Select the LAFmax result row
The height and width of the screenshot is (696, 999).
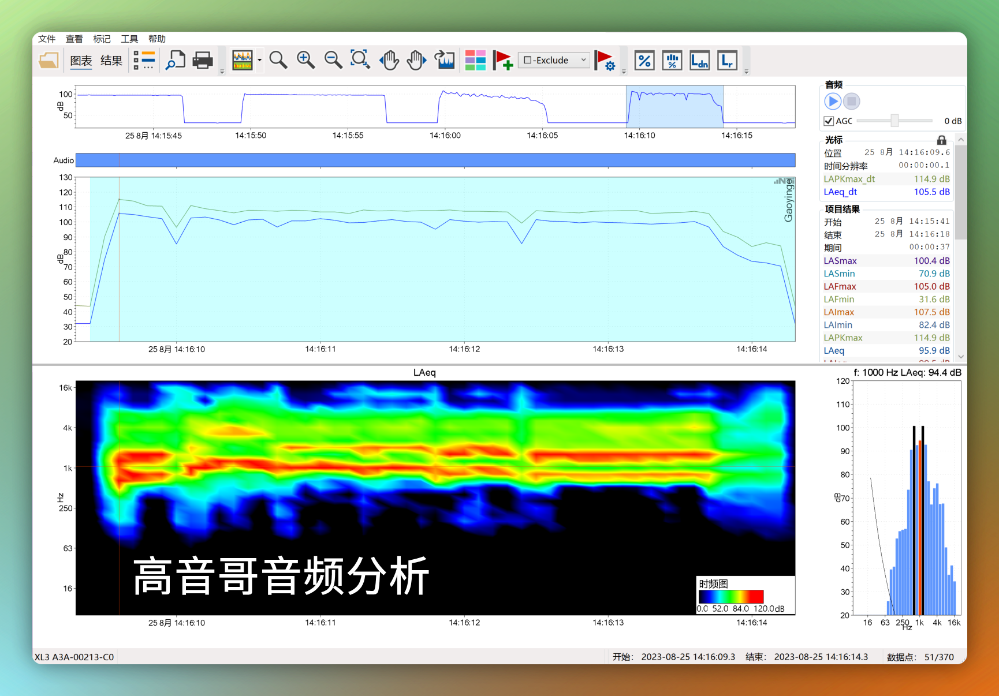coord(886,286)
